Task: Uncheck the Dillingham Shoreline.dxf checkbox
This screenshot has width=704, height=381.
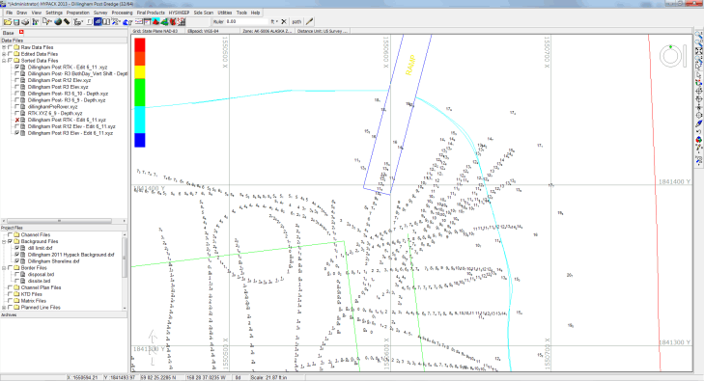Action: pos(17,260)
